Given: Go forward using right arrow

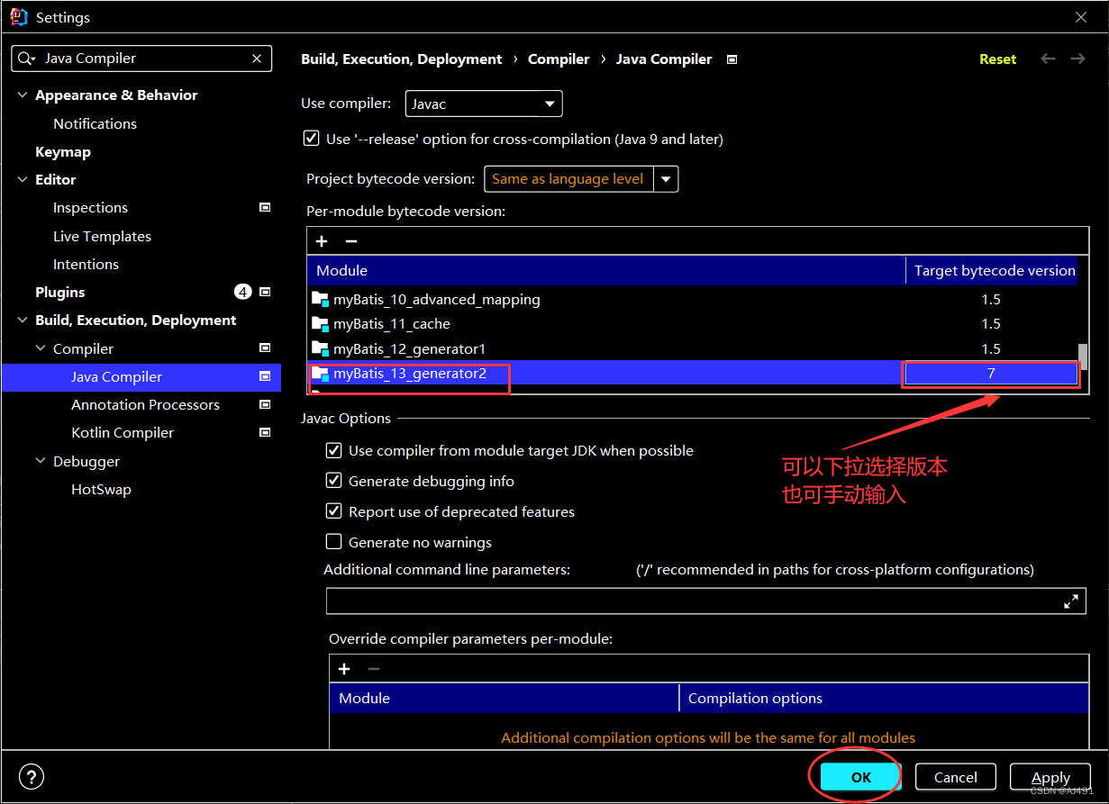Looking at the screenshot, I should pyautogui.click(x=1077, y=59).
